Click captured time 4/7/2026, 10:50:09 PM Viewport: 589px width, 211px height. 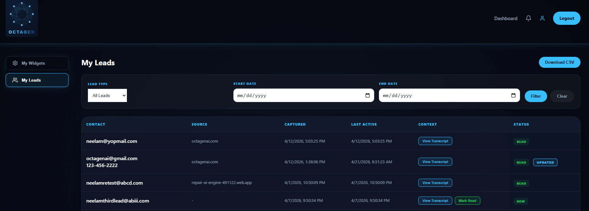(305, 183)
